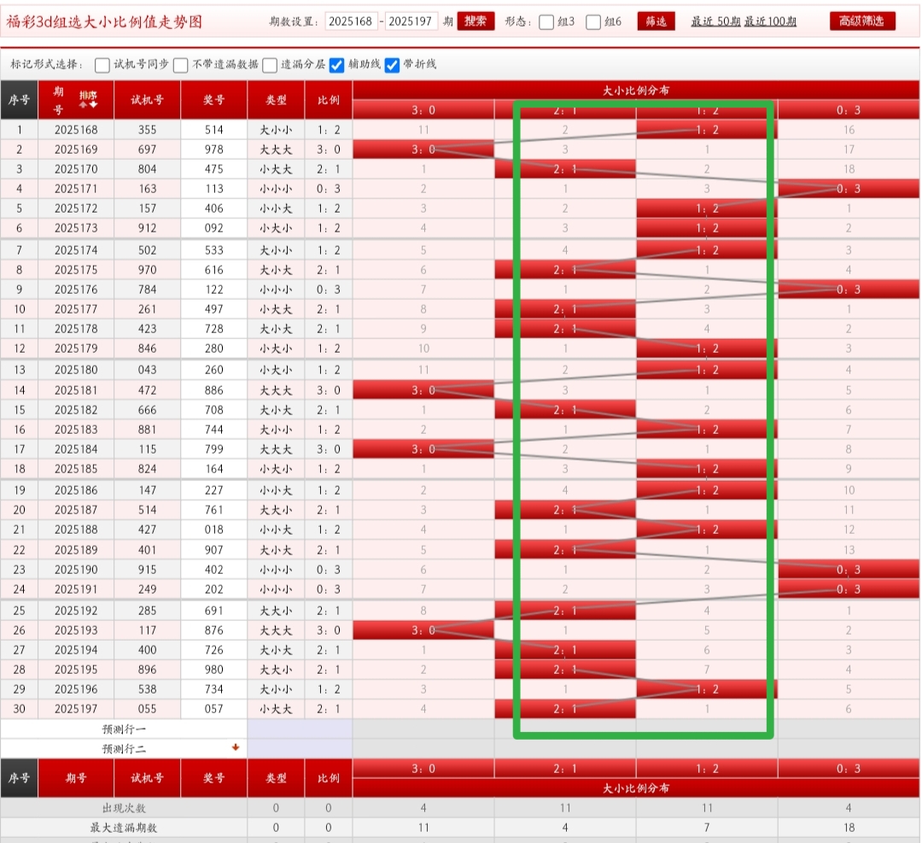Click end period field showing 2025197
Screen dimensions: 922x843
click(x=412, y=21)
